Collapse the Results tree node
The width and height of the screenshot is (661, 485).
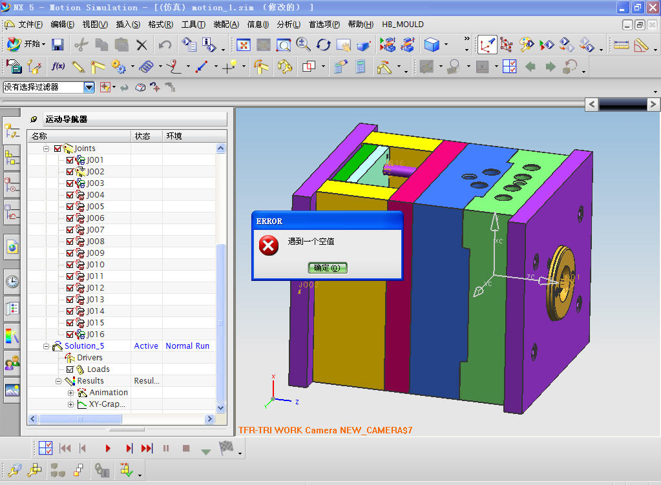pyautogui.click(x=58, y=381)
